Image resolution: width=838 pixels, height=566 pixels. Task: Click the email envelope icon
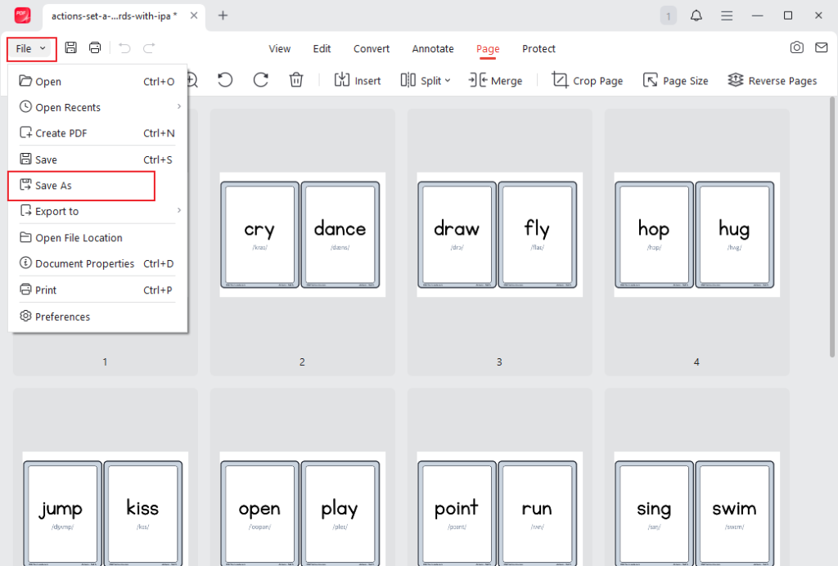point(822,47)
